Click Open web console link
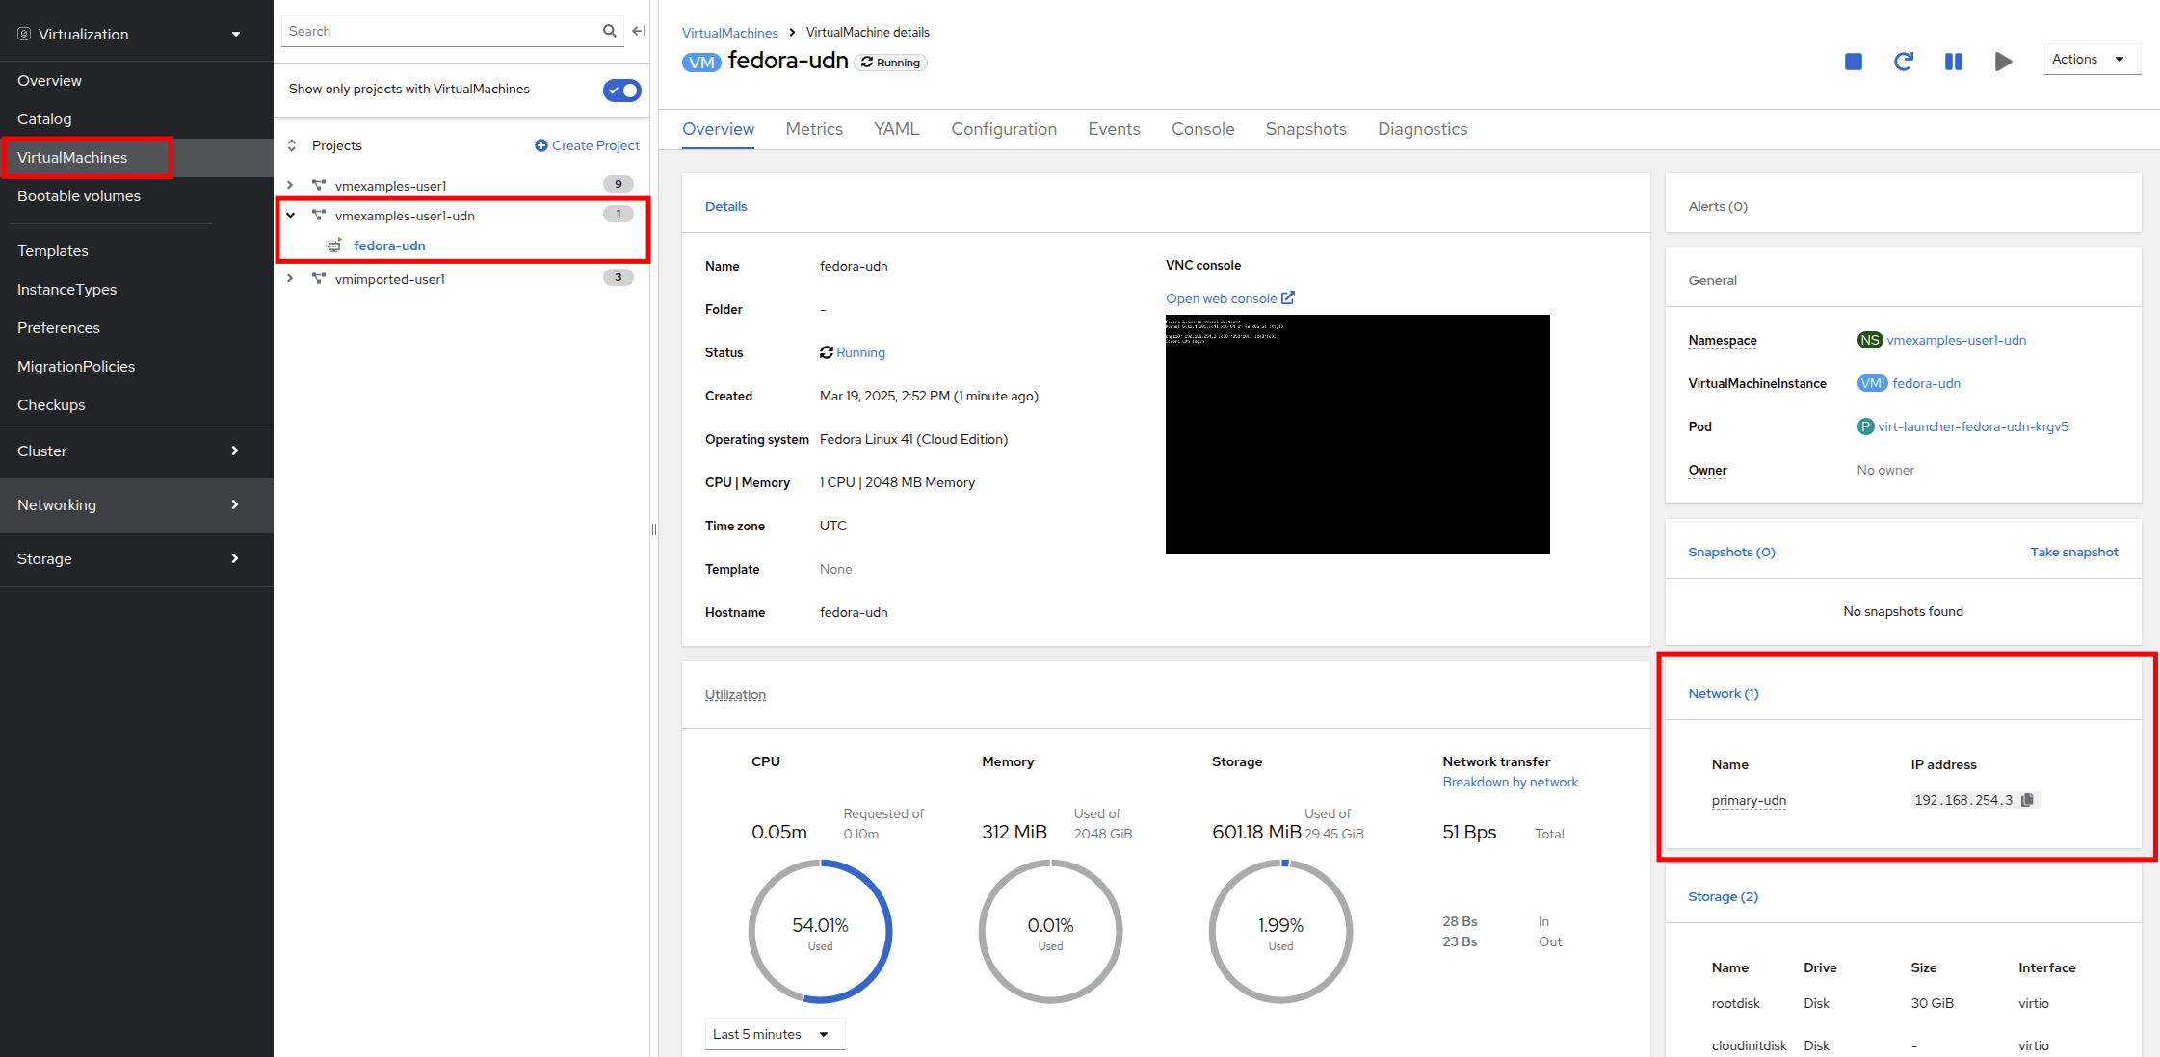The width and height of the screenshot is (2160, 1057). (x=1228, y=298)
